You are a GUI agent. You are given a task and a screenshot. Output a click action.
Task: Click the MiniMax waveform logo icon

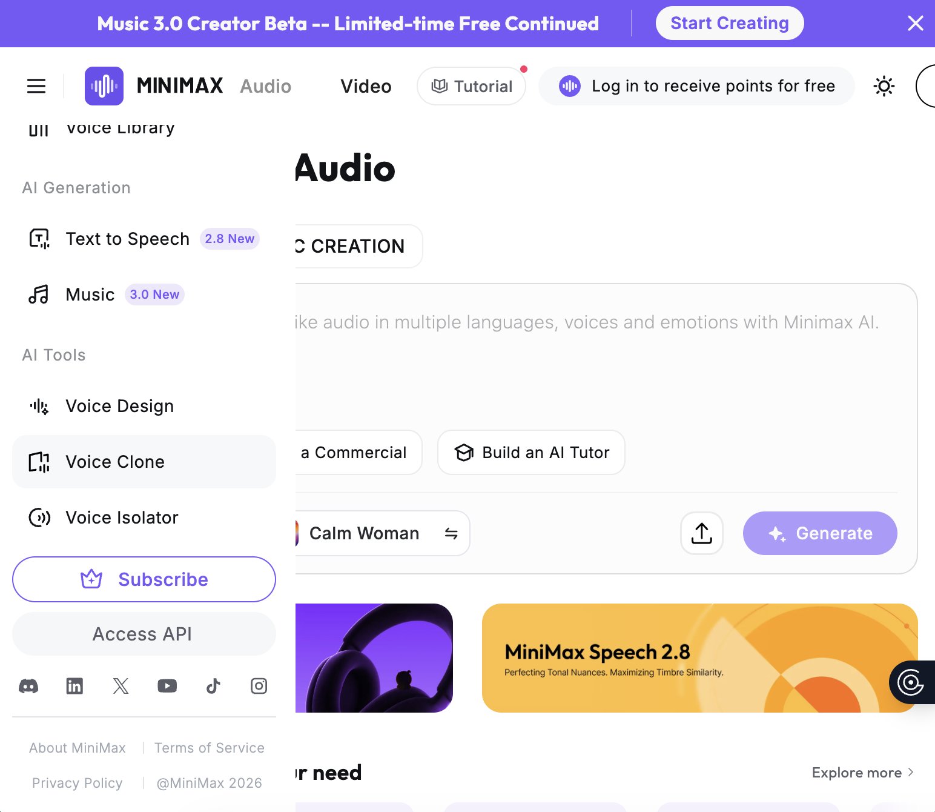click(104, 86)
